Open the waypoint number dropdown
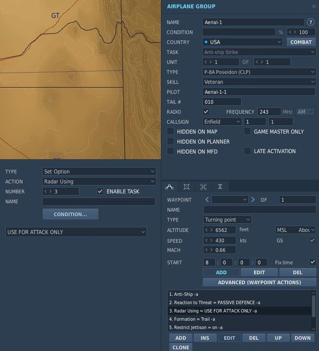Viewport: 319px width, 351px height. [230, 200]
